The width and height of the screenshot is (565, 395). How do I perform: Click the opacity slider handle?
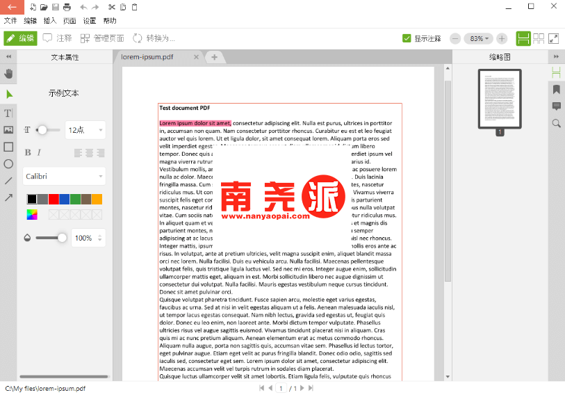[x=62, y=238]
